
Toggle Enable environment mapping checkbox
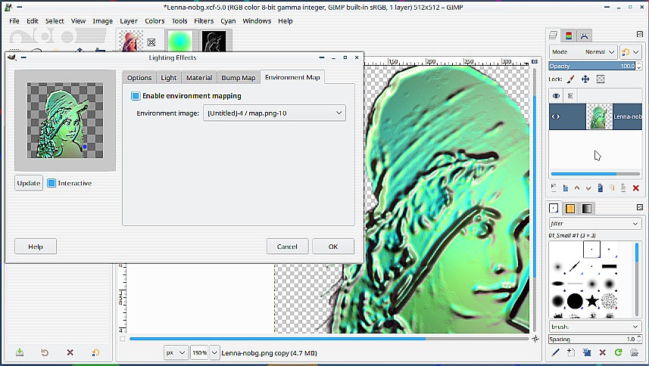[136, 96]
